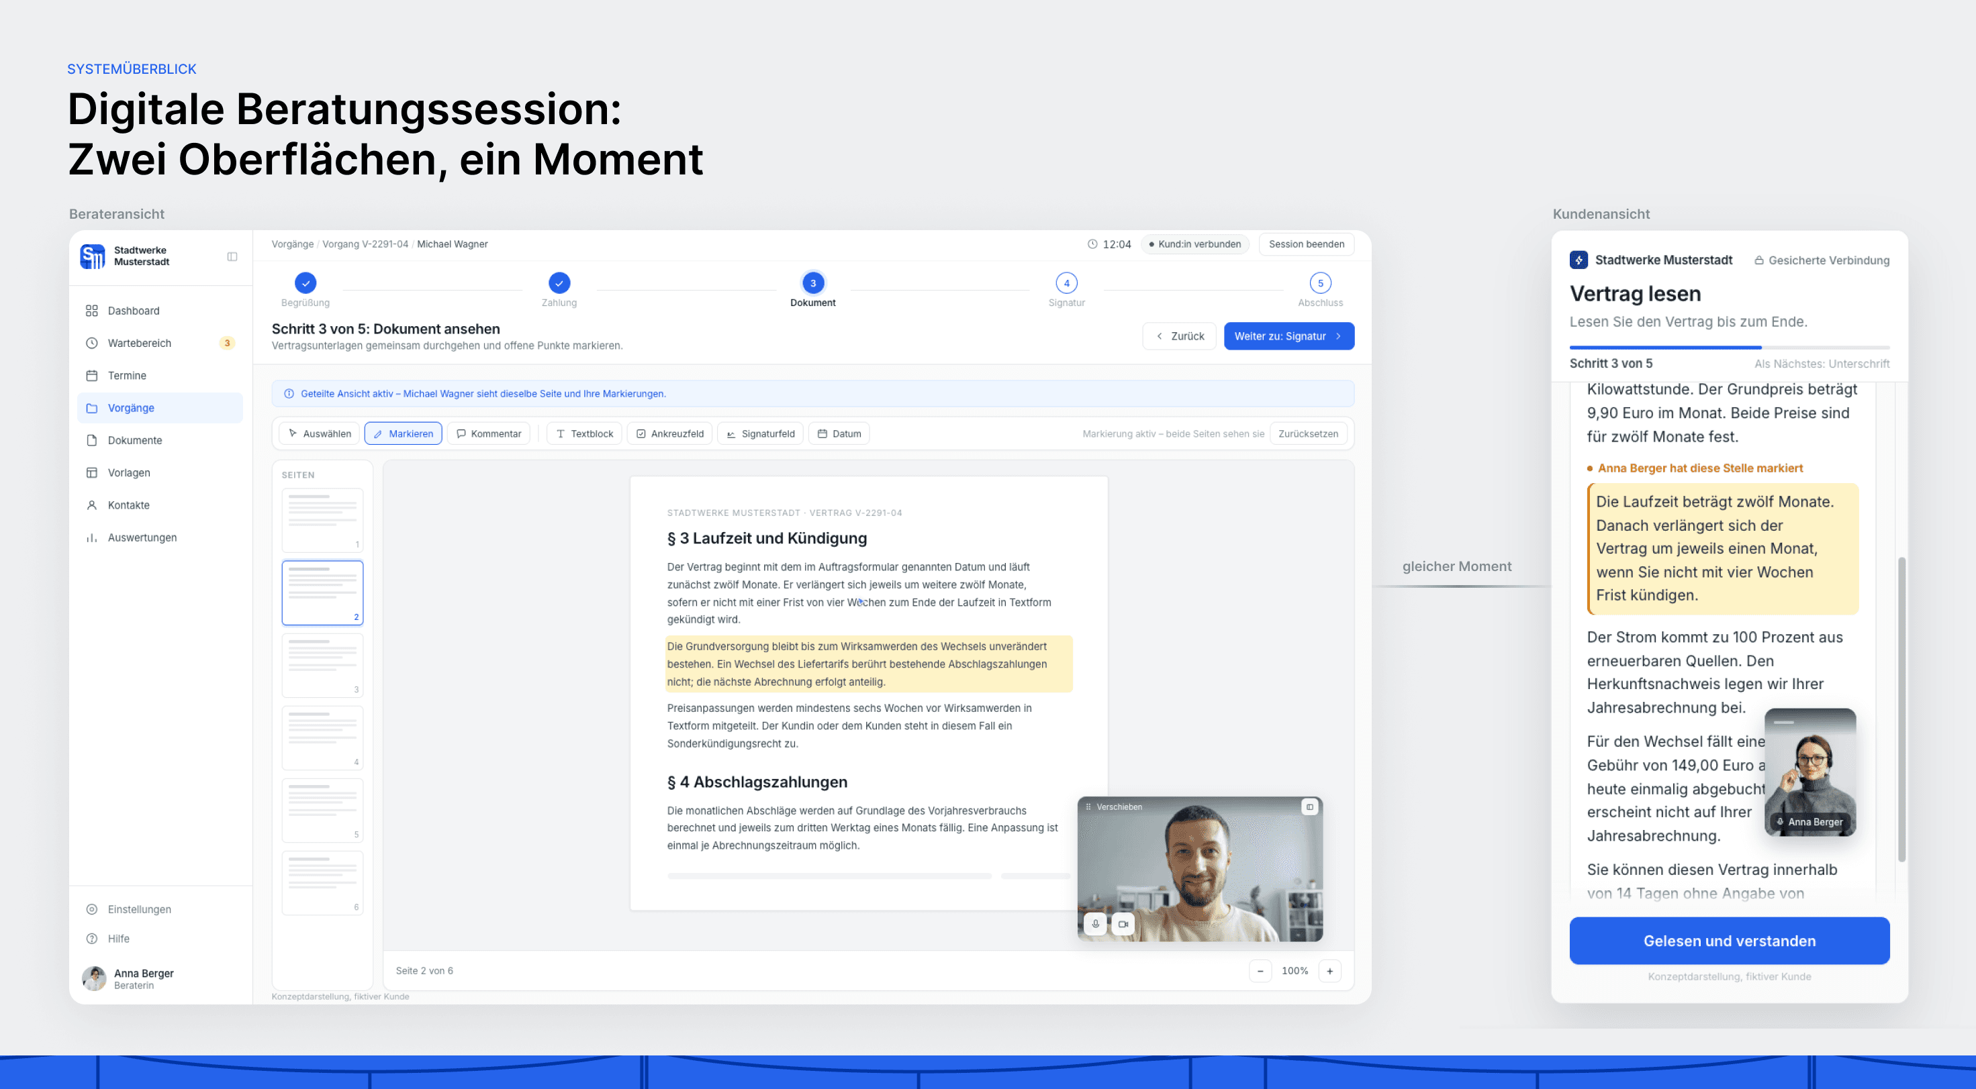Select Vorgänge in the sidebar
The width and height of the screenshot is (1976, 1089).
click(x=160, y=408)
